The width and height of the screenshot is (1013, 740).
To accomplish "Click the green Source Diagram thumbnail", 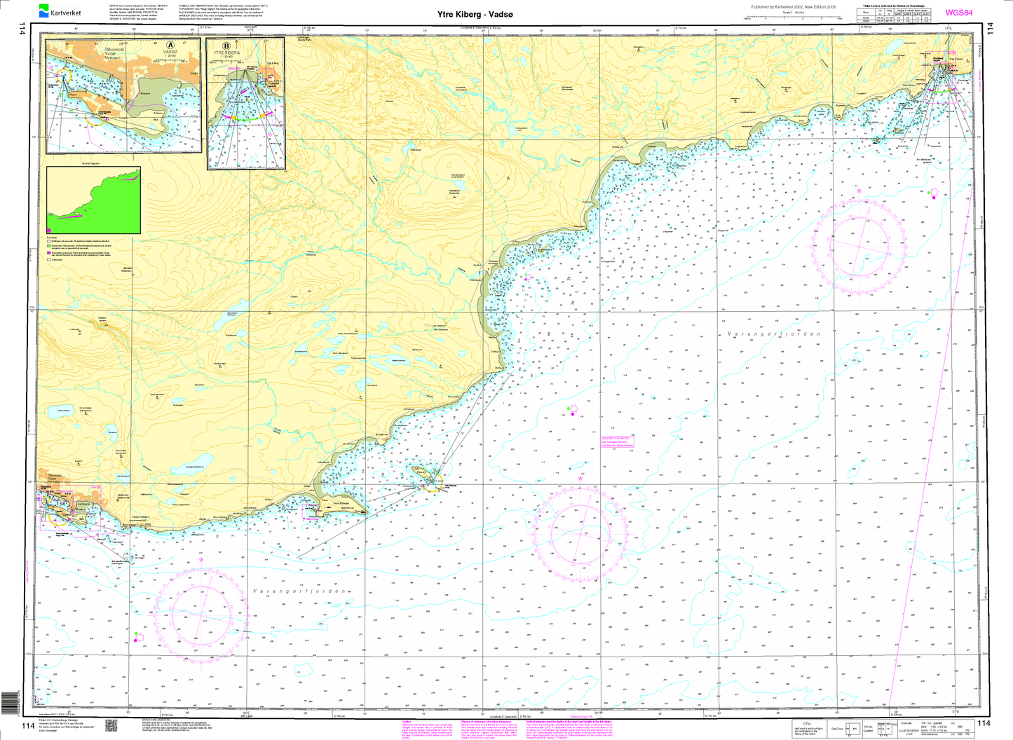I will tap(93, 200).
